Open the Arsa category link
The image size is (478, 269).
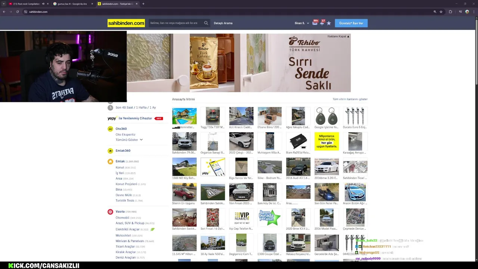pos(119,179)
